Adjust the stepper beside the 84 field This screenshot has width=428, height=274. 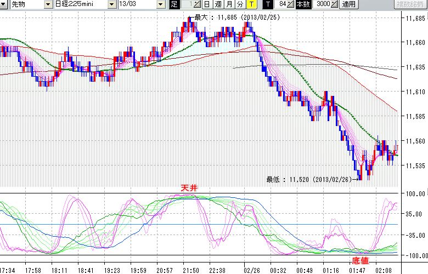291,5
